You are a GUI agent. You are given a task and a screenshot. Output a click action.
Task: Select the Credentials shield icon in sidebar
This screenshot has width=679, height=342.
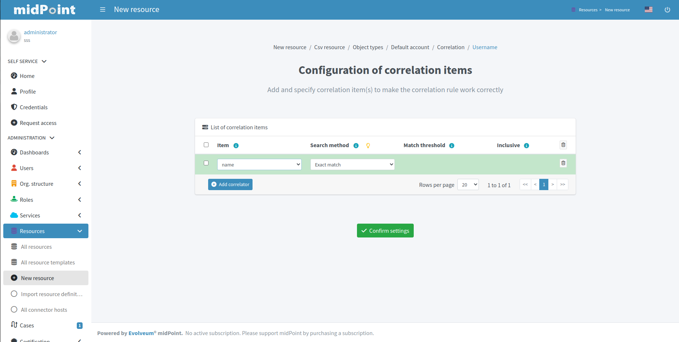[14, 107]
